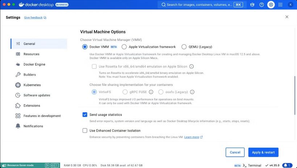Open the apps grid menu icon
Screen dimensions: 297x168
tap(280, 5)
